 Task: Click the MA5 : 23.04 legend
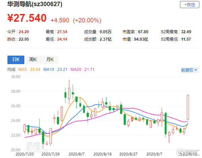tap(29, 70)
